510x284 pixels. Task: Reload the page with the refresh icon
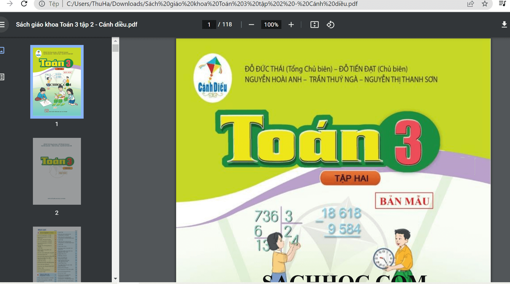[24, 4]
